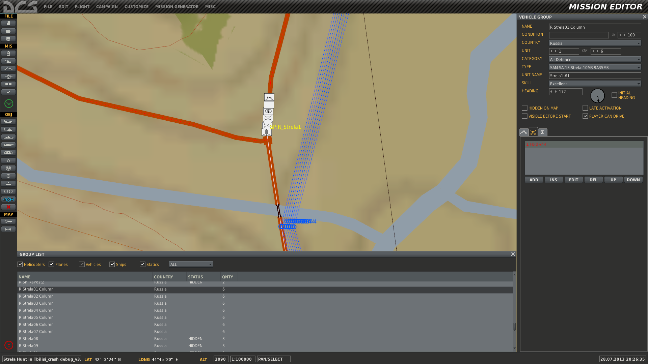The height and width of the screenshot is (364, 648).
Task: Open the FILE menu
Action: coord(48,7)
